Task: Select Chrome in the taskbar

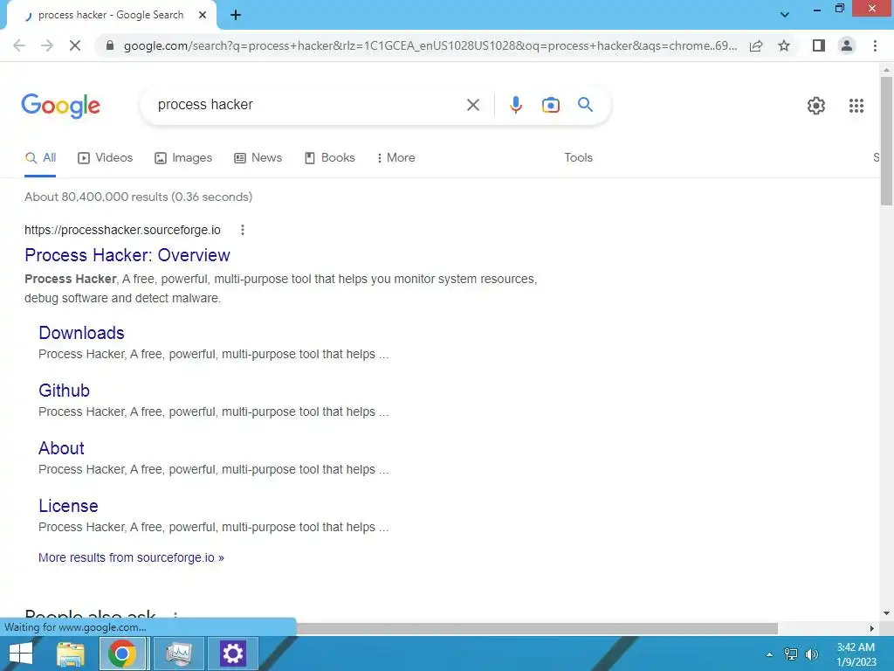Action: tap(122, 654)
